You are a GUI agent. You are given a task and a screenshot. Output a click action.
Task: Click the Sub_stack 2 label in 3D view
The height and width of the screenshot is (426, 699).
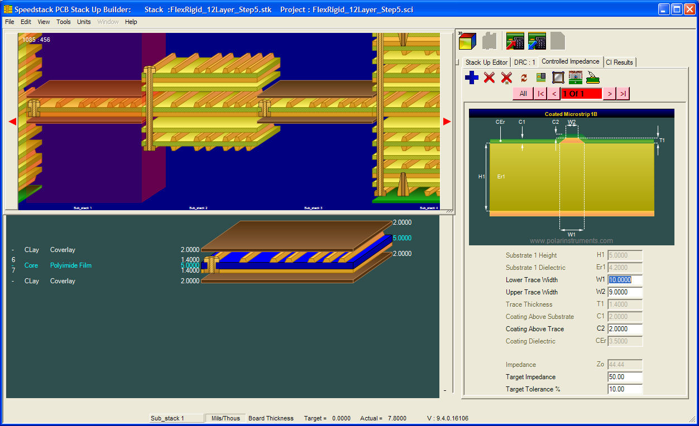pos(198,208)
